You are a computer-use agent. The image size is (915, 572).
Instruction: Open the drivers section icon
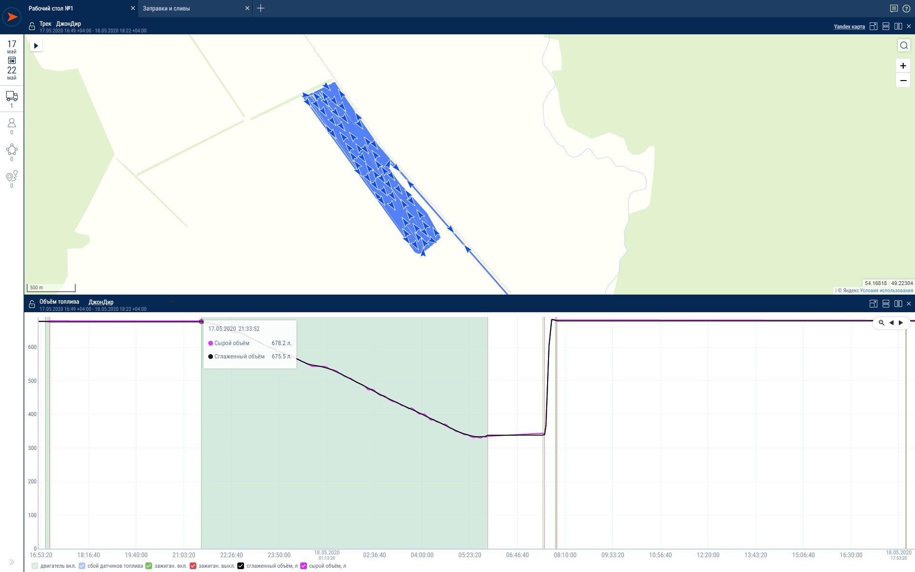11,123
